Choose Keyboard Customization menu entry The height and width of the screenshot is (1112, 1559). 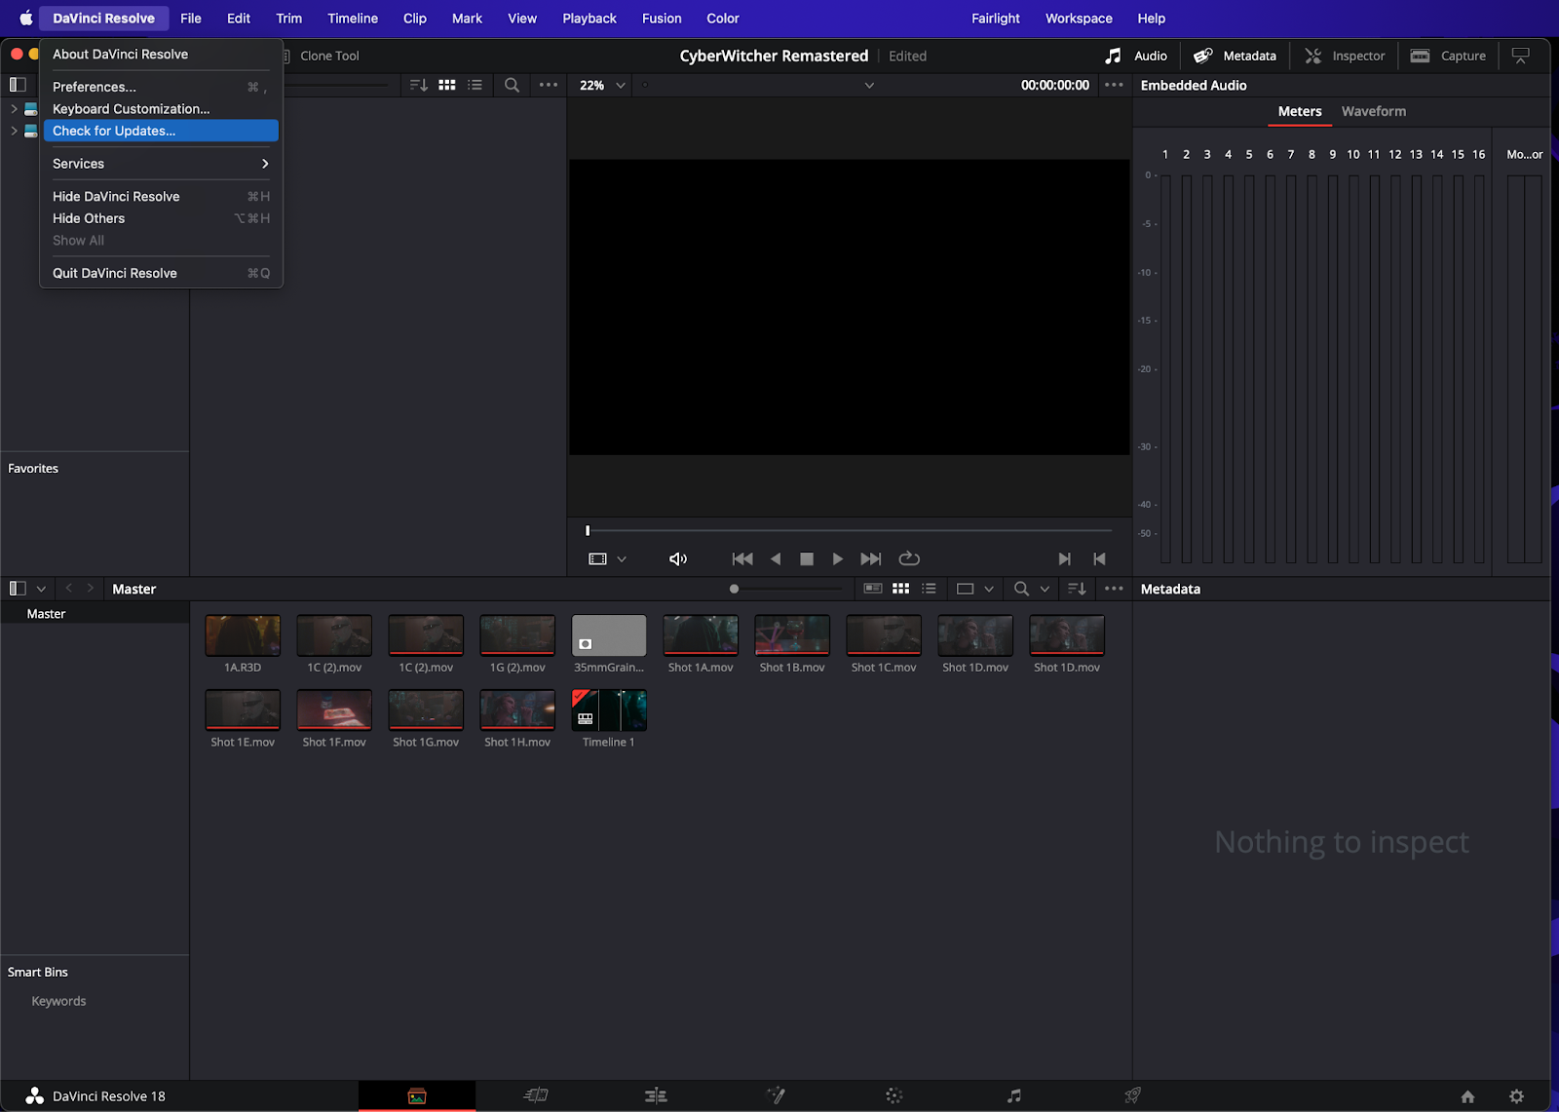161,109
